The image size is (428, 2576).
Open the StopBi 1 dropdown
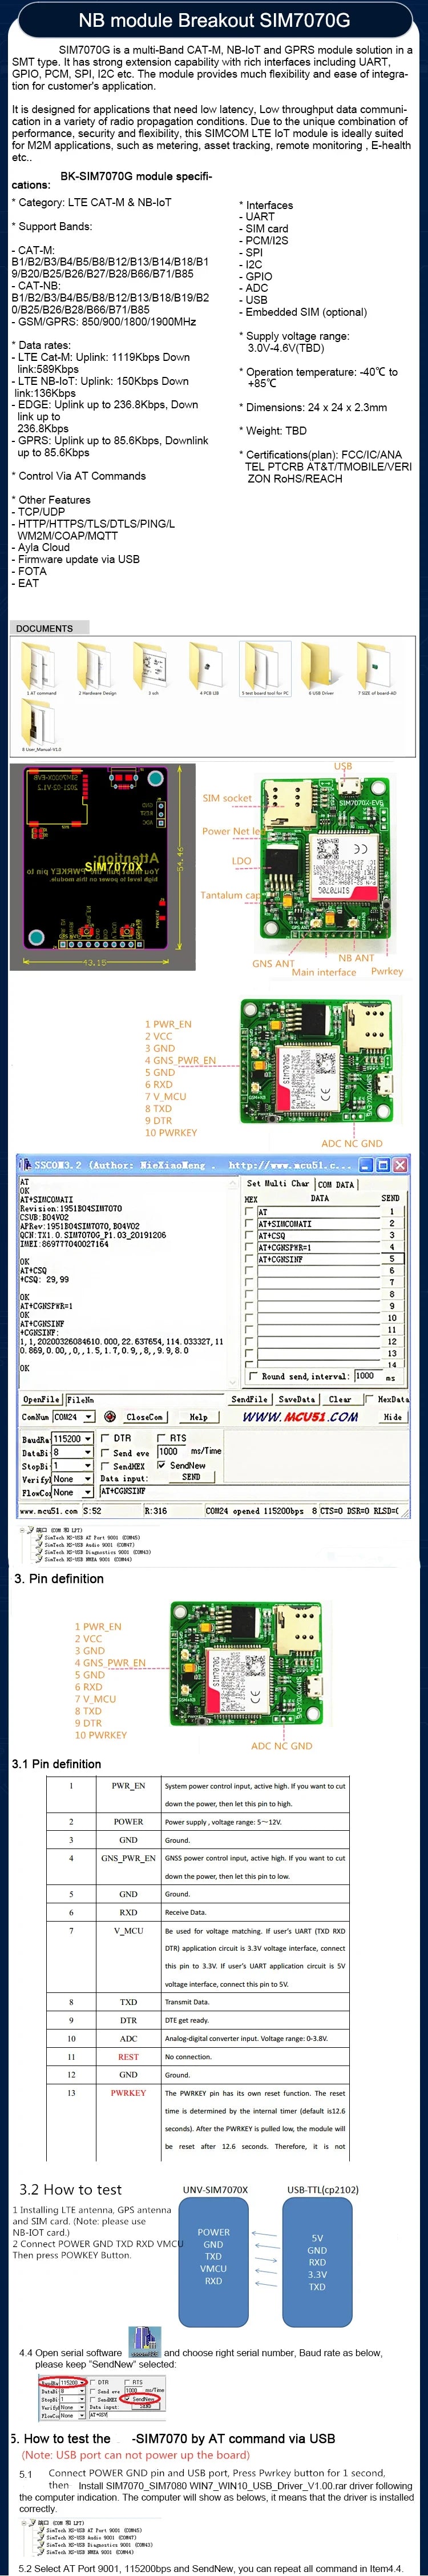(x=88, y=1465)
